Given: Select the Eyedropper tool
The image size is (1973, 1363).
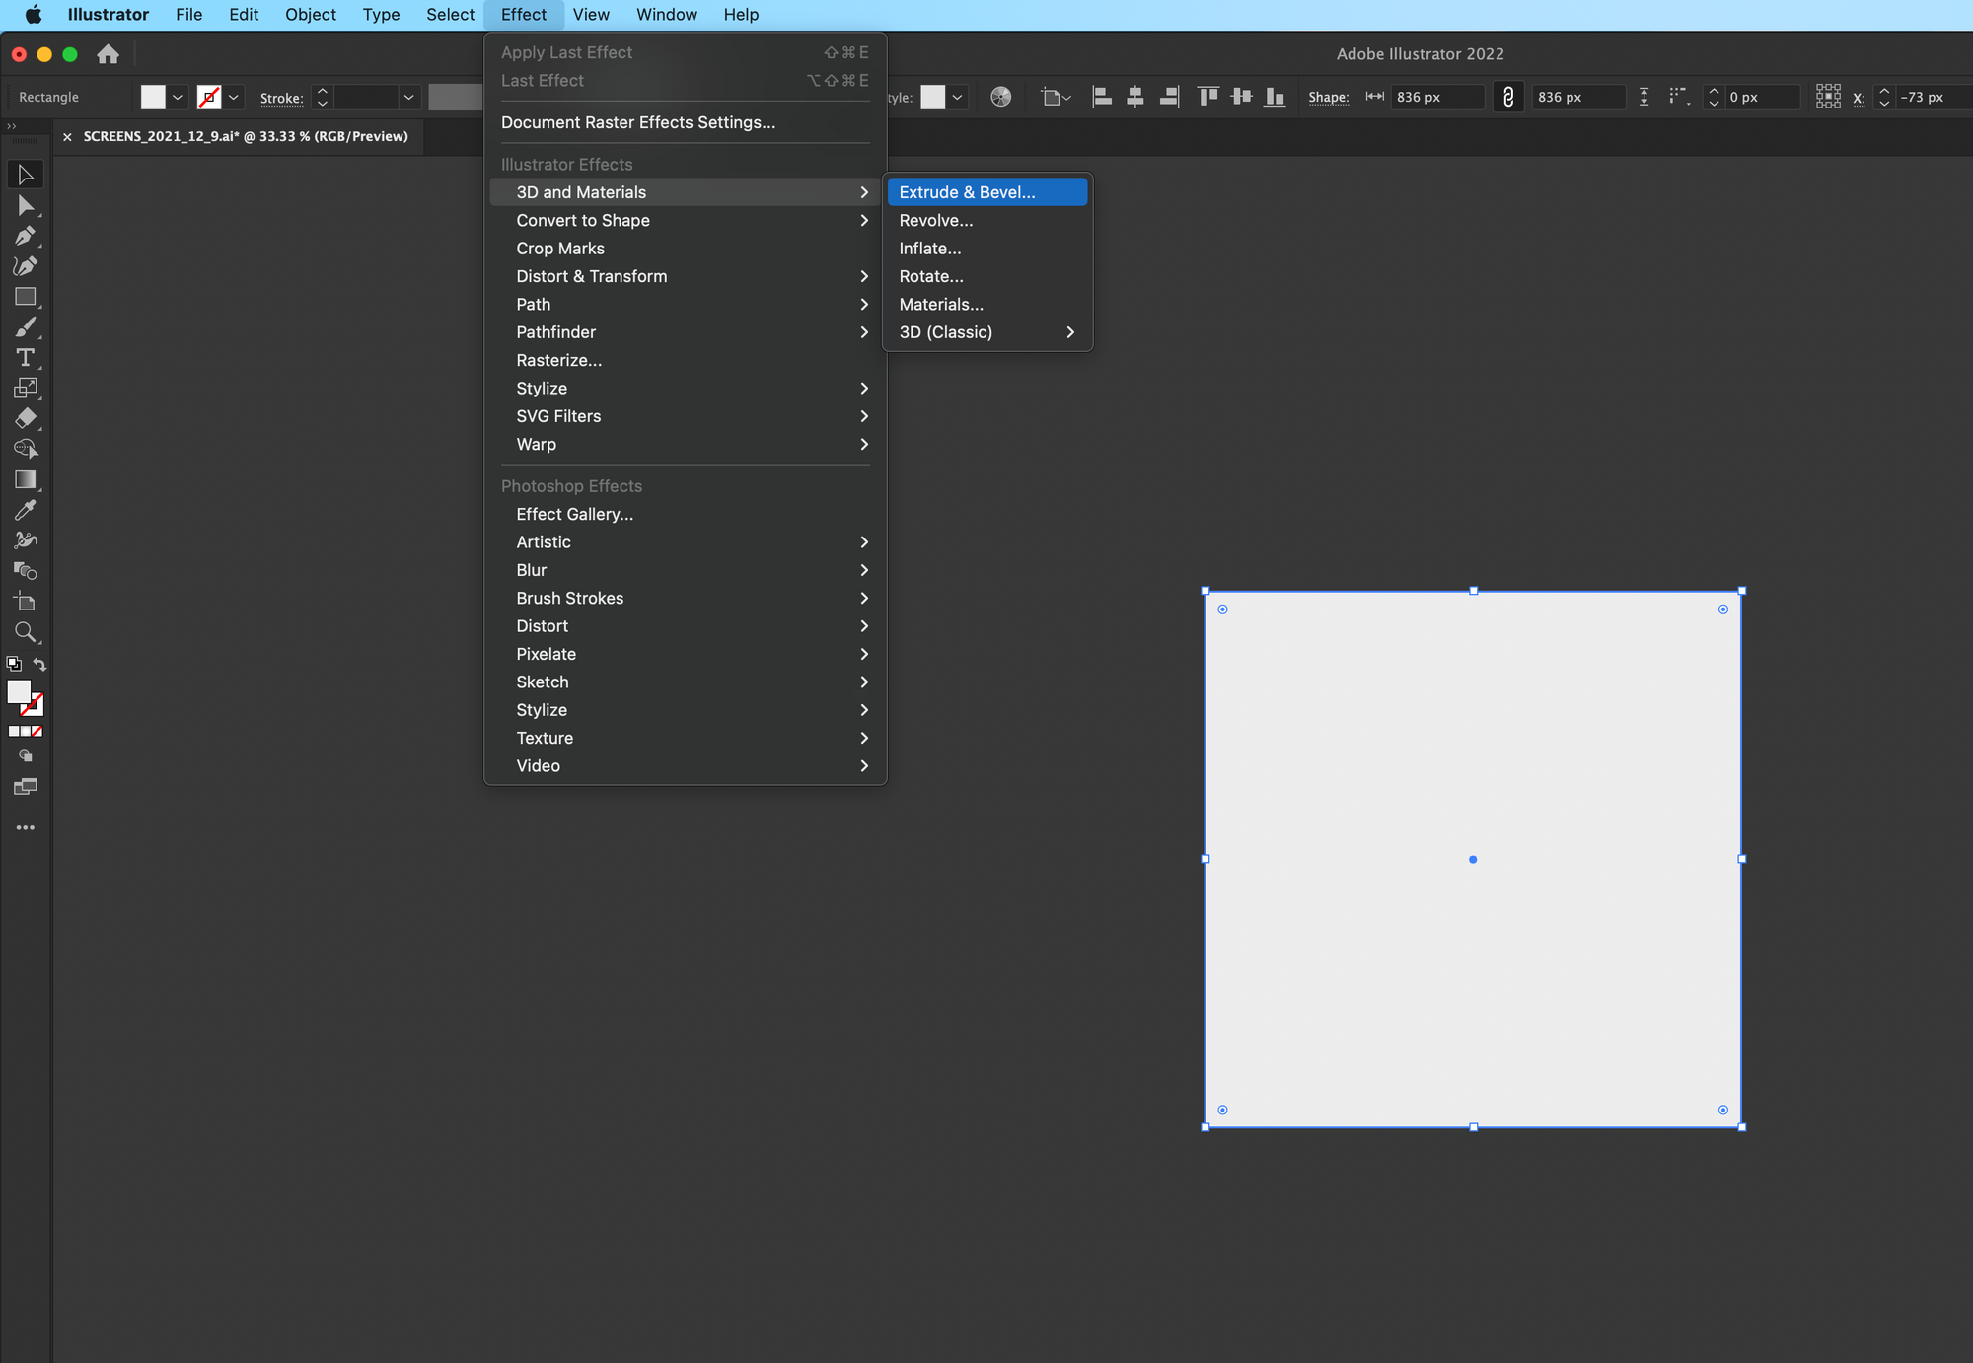Looking at the screenshot, I should [26, 510].
